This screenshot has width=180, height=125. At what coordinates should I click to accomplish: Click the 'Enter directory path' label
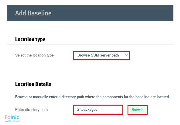[31, 110]
